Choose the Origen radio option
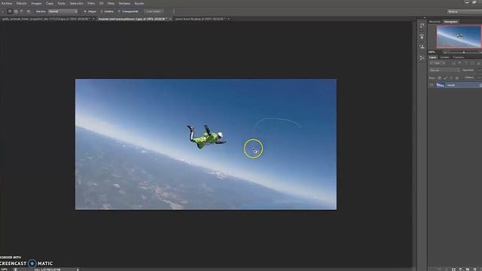482x271 pixels. pyautogui.click(x=90, y=11)
